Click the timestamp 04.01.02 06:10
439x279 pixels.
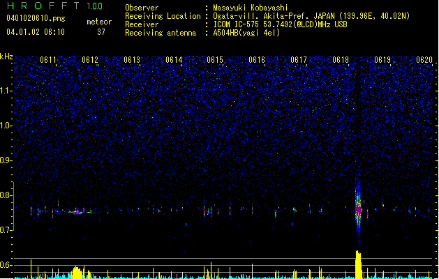pyautogui.click(x=36, y=32)
